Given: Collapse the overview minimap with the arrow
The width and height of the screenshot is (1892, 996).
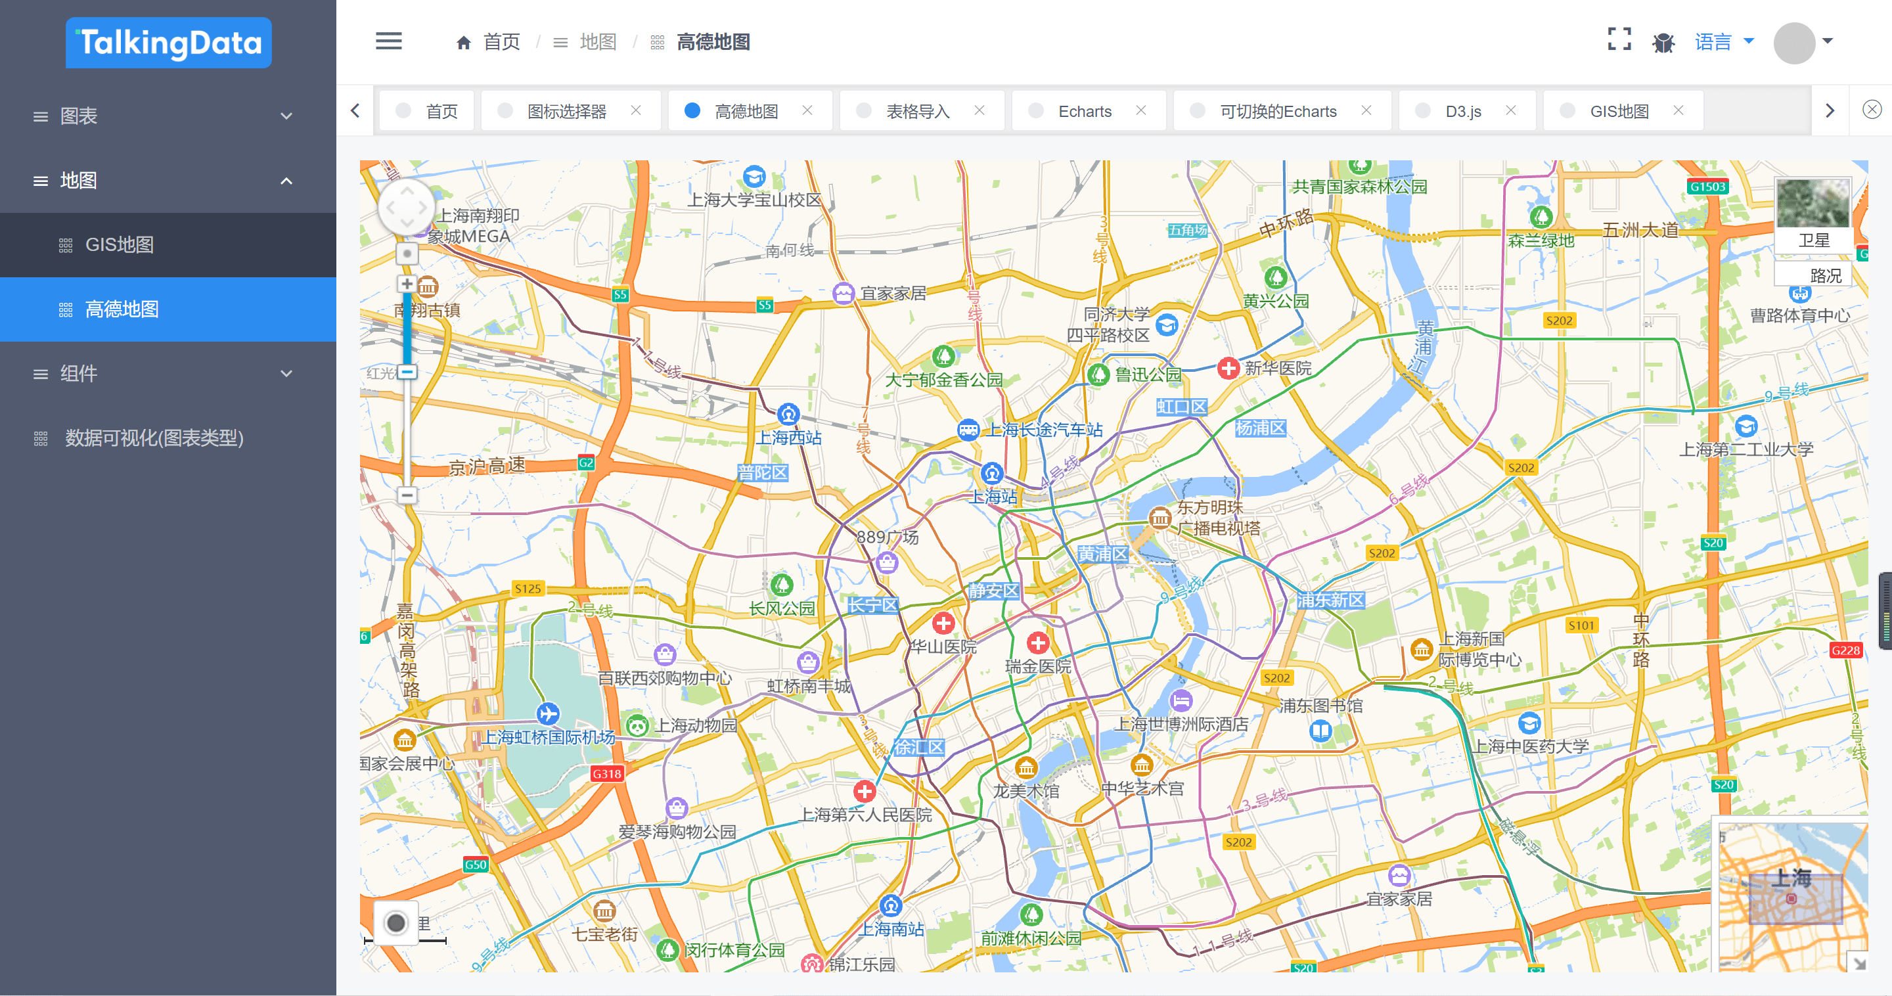Looking at the screenshot, I should 1858,963.
